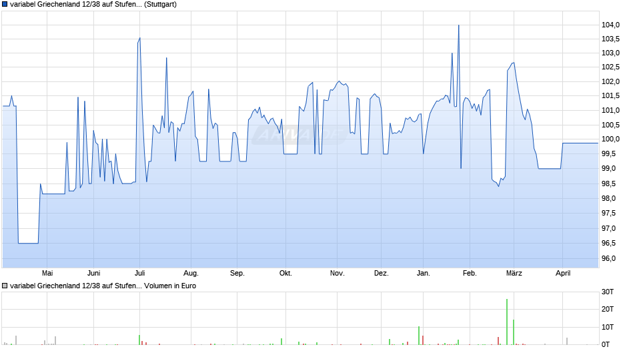Click the 'März' month label

[x=514, y=273]
